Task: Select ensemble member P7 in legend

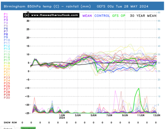Action: [x=6, y=32]
